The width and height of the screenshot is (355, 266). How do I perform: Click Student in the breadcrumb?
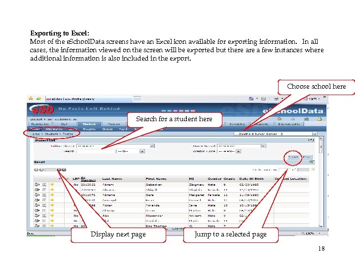click(51, 134)
